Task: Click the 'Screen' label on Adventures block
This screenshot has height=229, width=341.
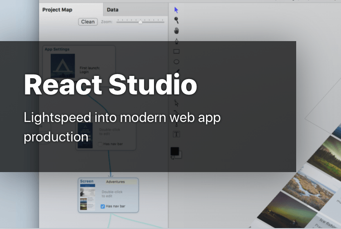Action: click(86, 181)
